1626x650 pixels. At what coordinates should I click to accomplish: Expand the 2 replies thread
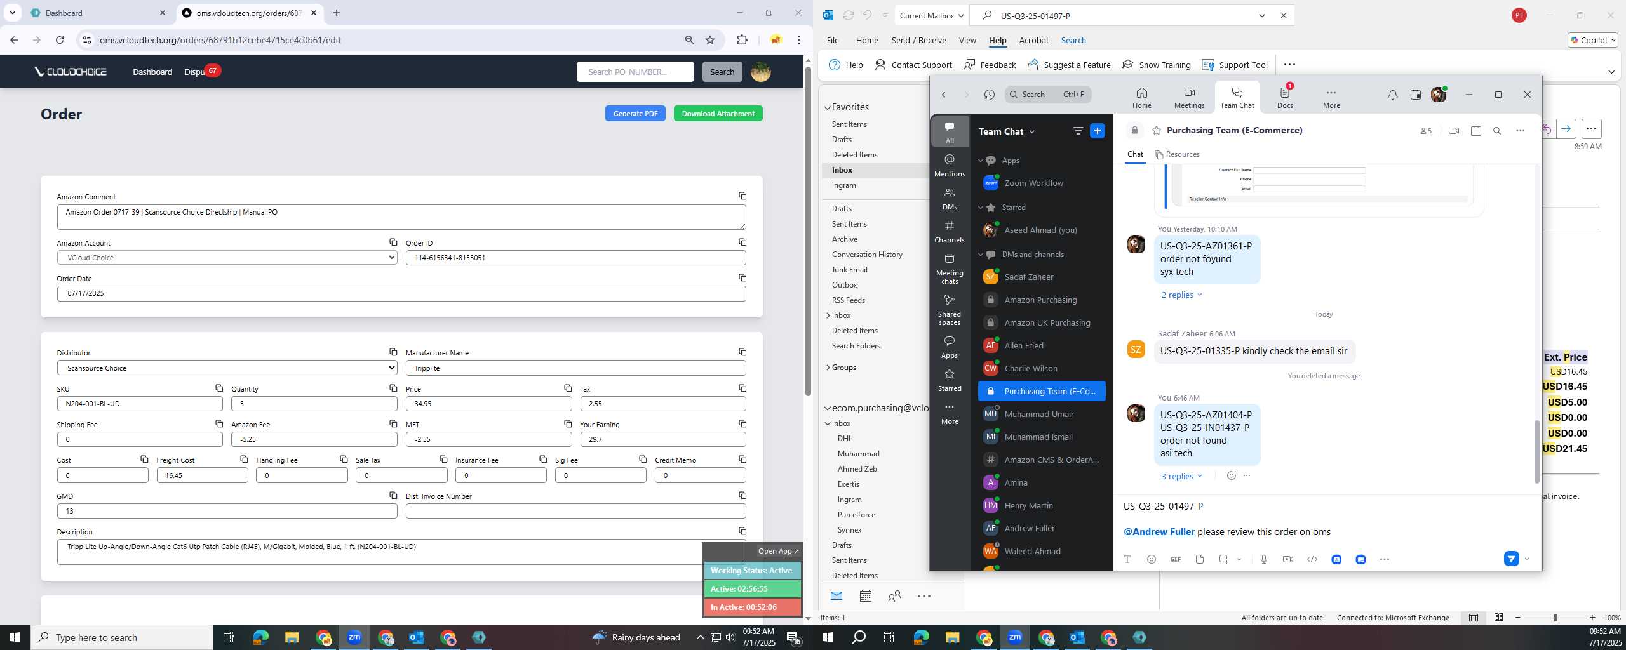[1181, 295]
